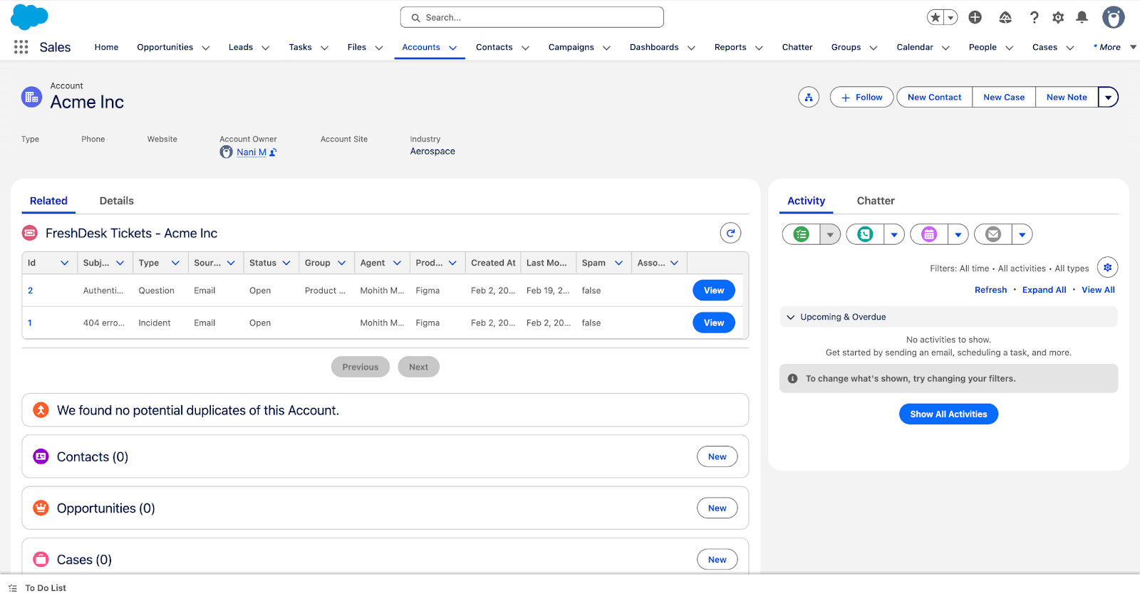Focus the global Search field

tap(532, 17)
